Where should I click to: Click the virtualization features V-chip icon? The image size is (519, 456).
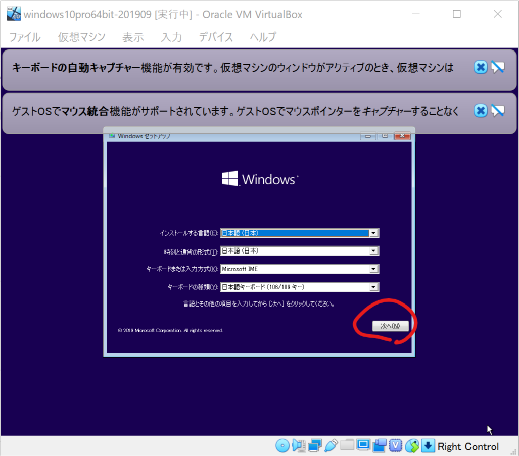point(396,446)
